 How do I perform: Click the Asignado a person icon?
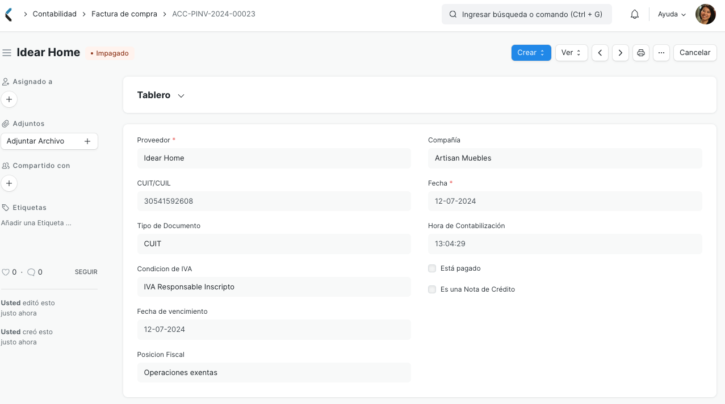coord(6,82)
